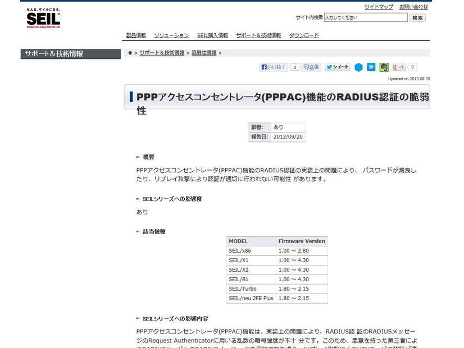Open the サポート＆技術情報 navigation menu
464x348 pixels.
click(258, 35)
